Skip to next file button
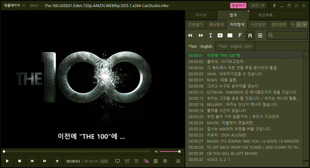310x168 pixels. pos(45,161)
